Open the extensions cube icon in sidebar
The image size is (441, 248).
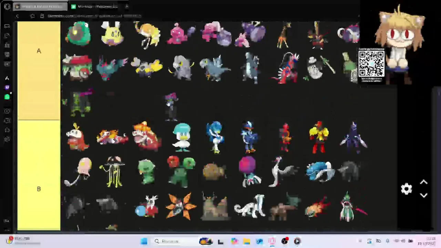click(7, 130)
